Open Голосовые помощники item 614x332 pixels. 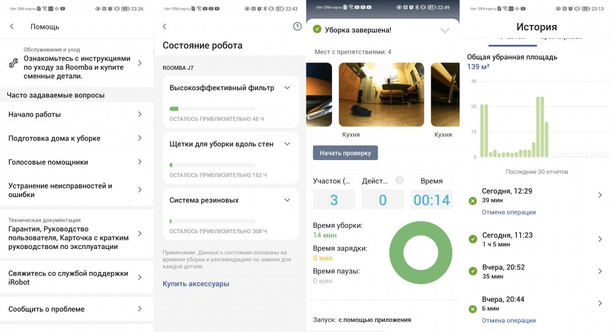pos(77,162)
